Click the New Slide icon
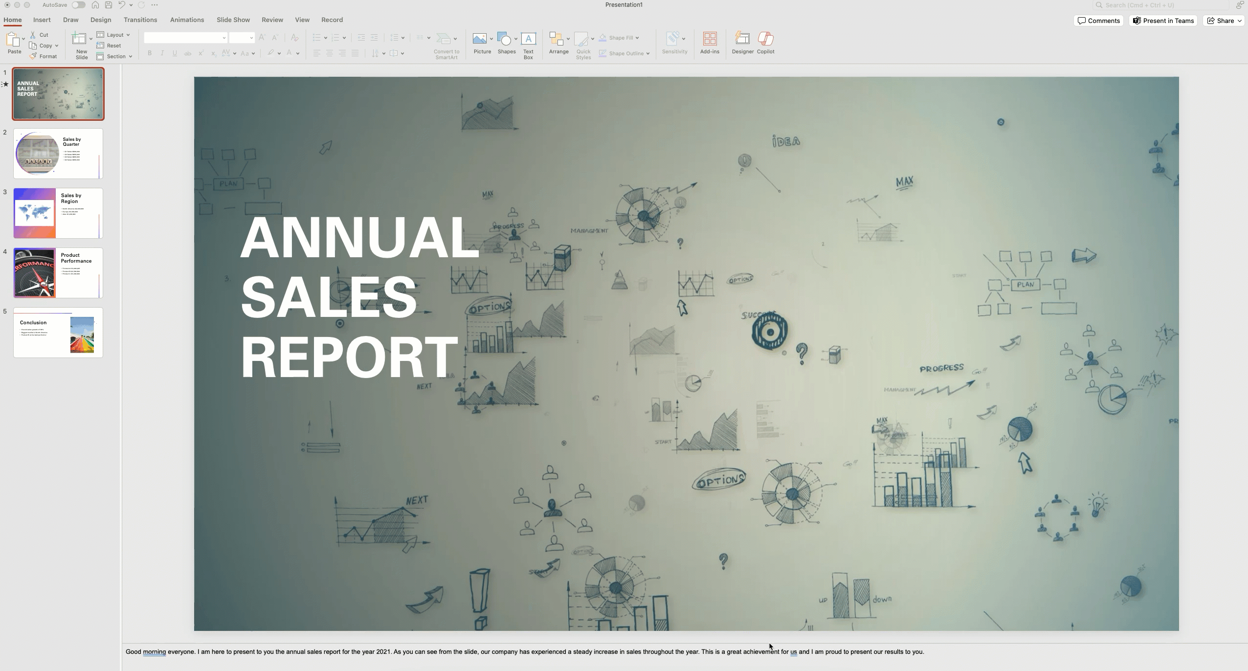 79,39
